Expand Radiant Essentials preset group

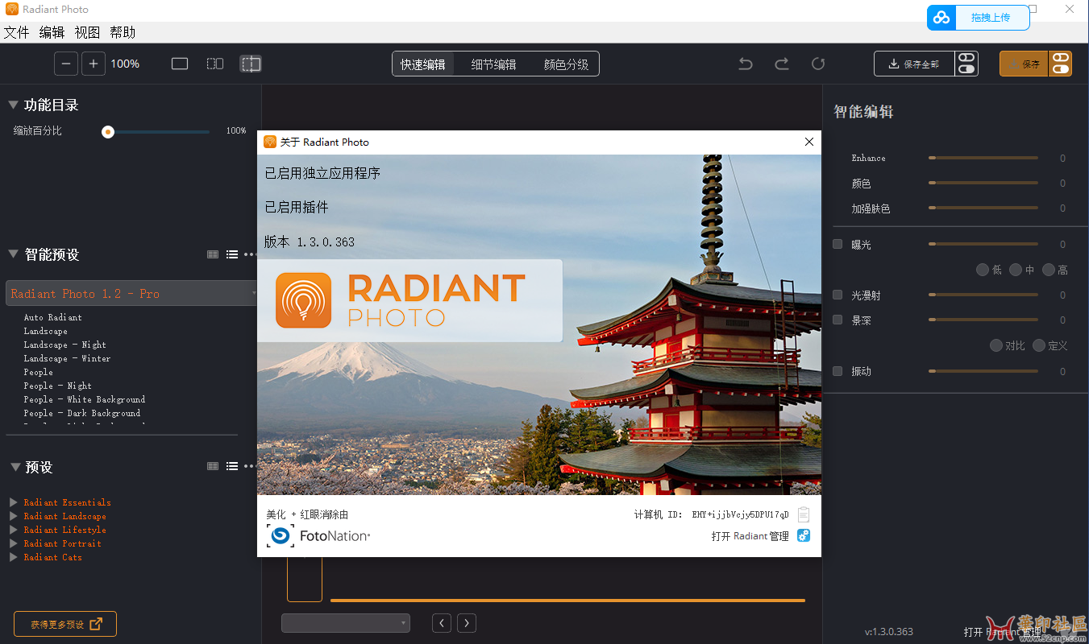coord(14,502)
